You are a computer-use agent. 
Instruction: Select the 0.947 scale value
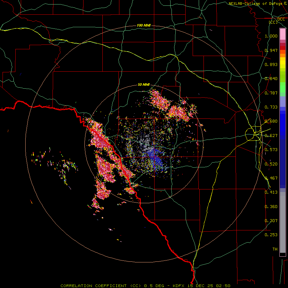(x=271, y=50)
